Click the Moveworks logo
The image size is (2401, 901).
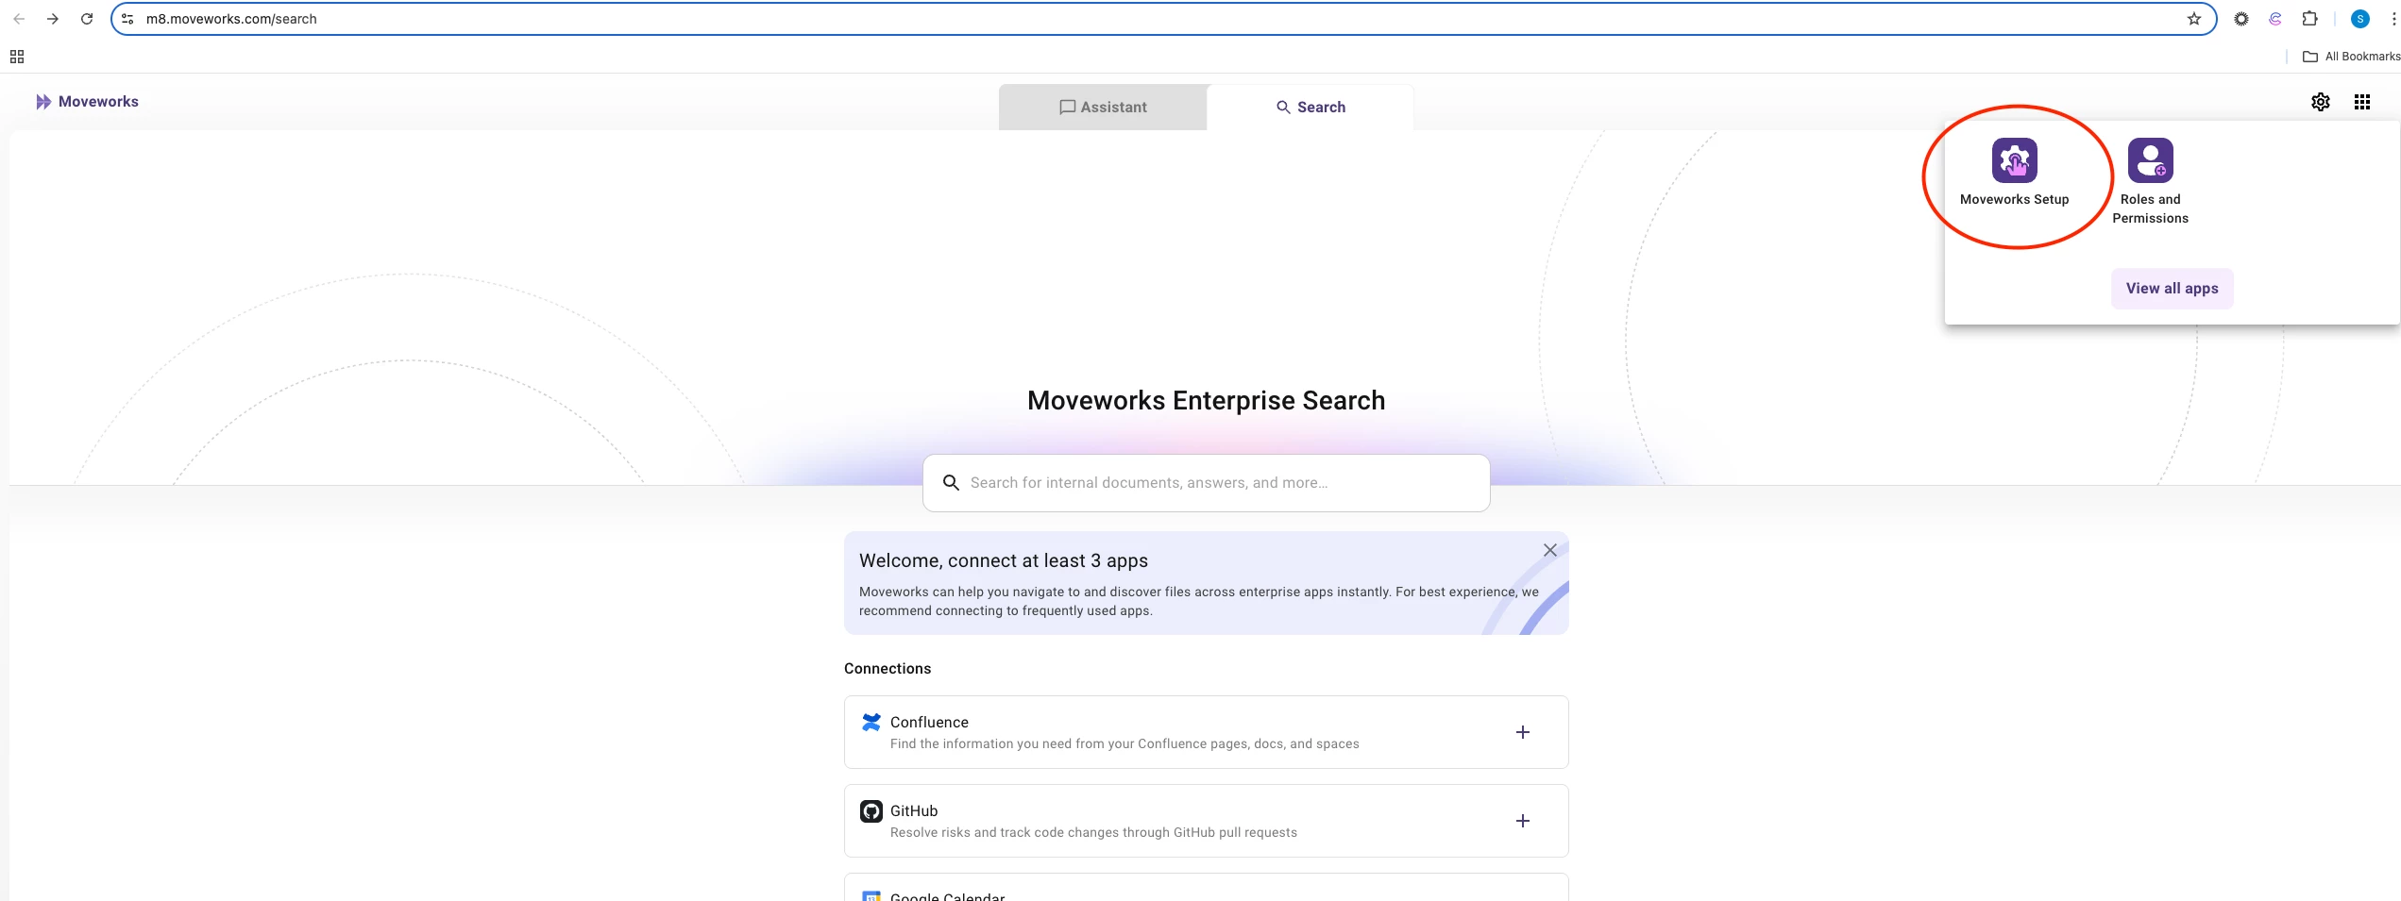[x=87, y=102]
